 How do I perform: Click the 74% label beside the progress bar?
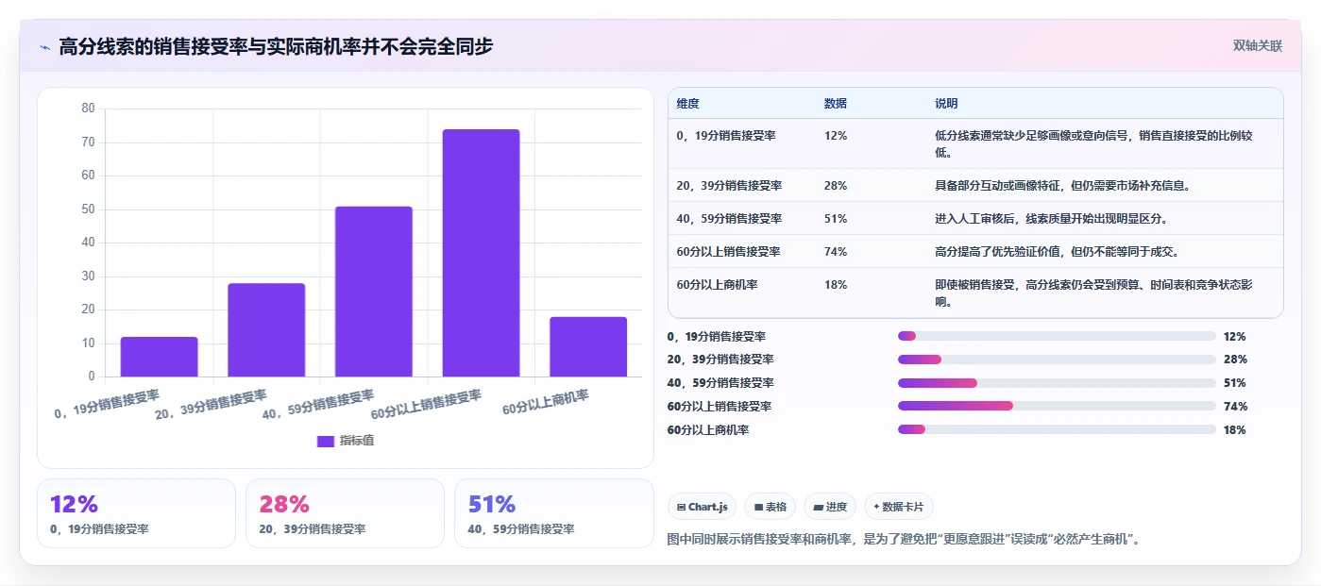coord(1235,407)
